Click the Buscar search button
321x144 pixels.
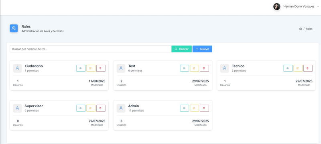[x=182, y=49]
